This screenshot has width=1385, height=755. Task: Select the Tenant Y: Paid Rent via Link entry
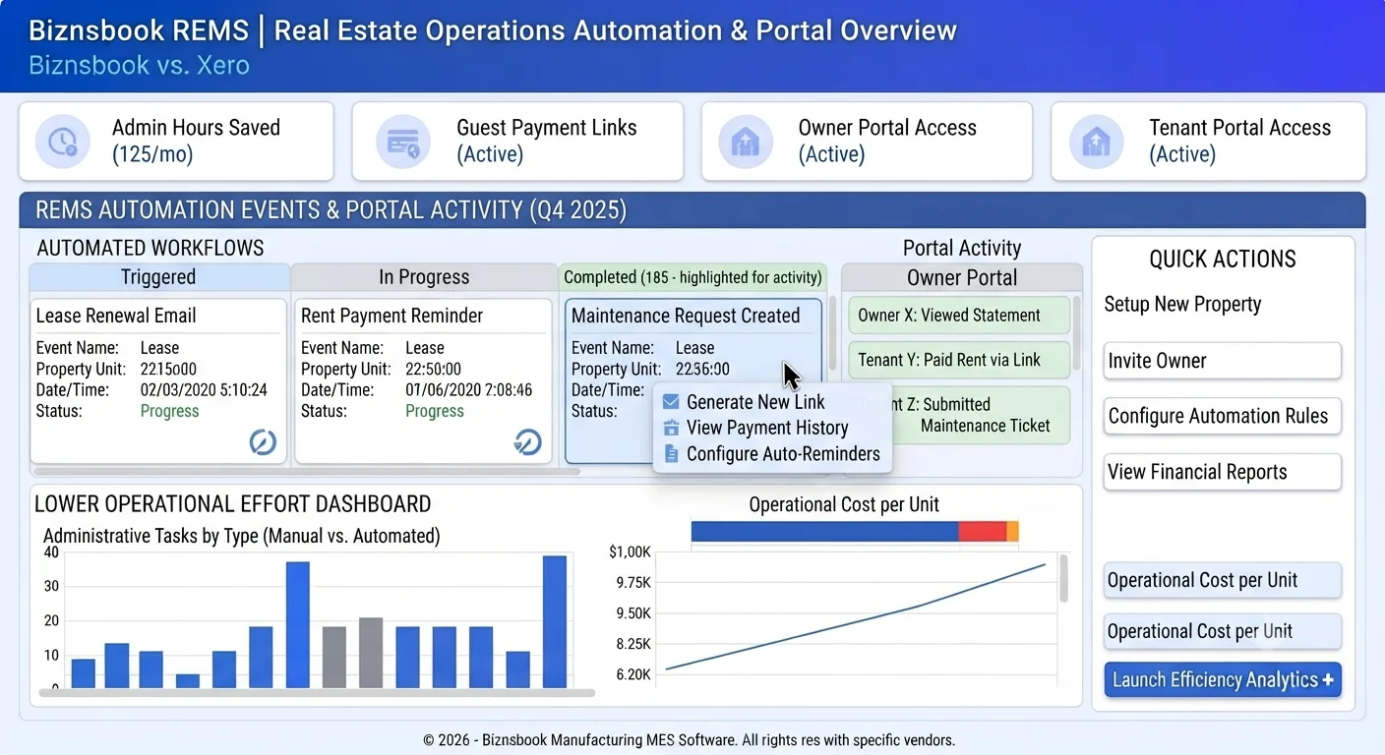click(958, 360)
